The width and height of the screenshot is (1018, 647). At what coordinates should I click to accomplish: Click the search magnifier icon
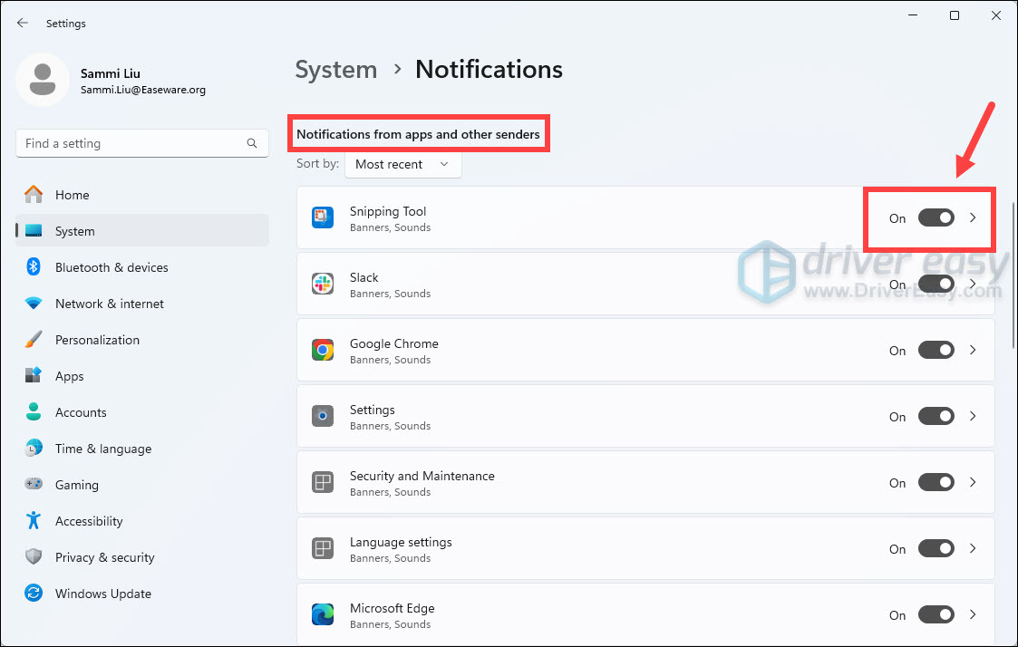pyautogui.click(x=252, y=143)
